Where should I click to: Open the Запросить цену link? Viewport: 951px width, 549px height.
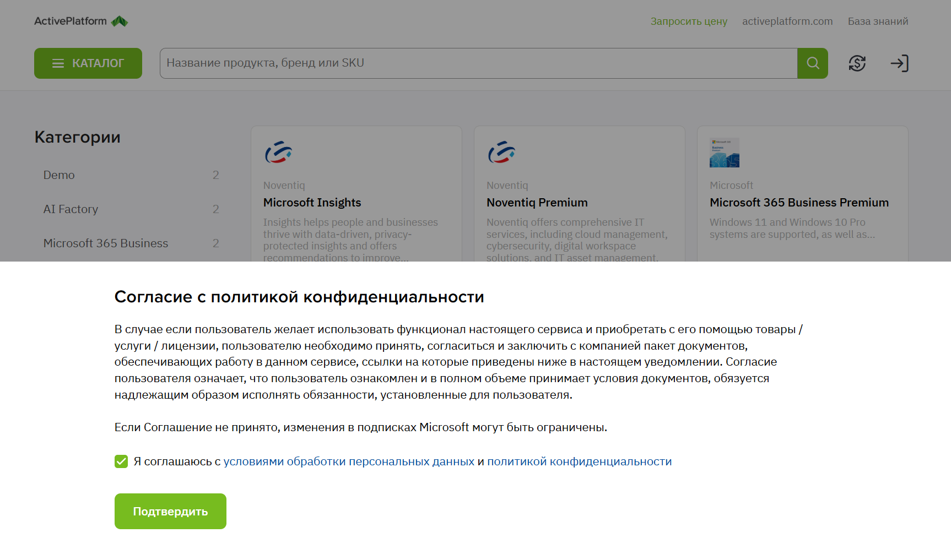click(x=689, y=21)
